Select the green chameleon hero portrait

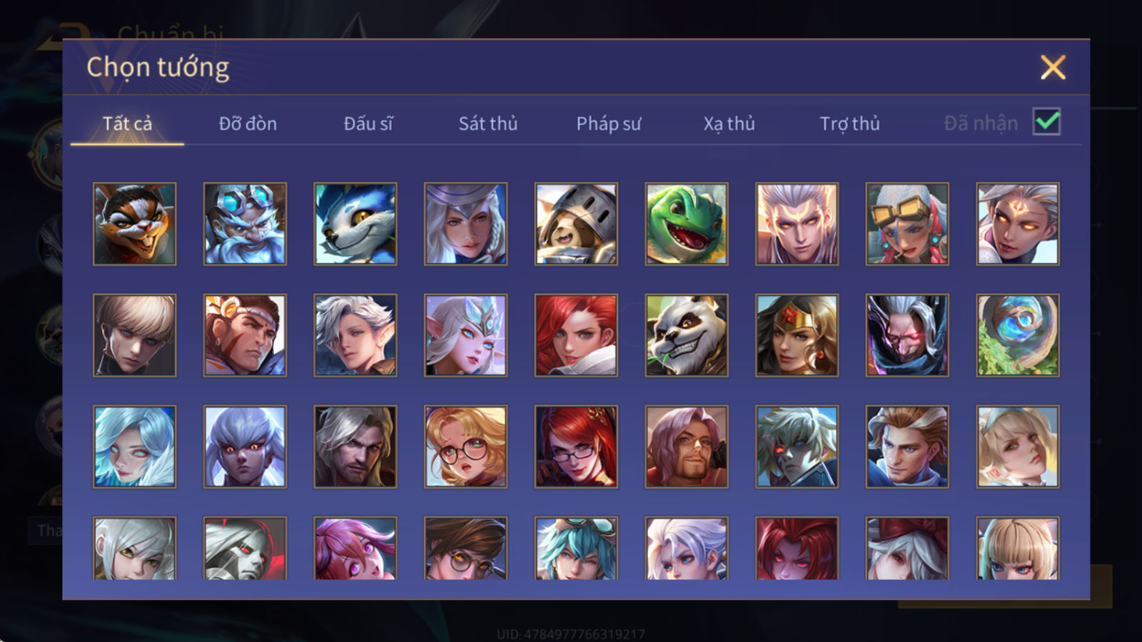tap(687, 224)
